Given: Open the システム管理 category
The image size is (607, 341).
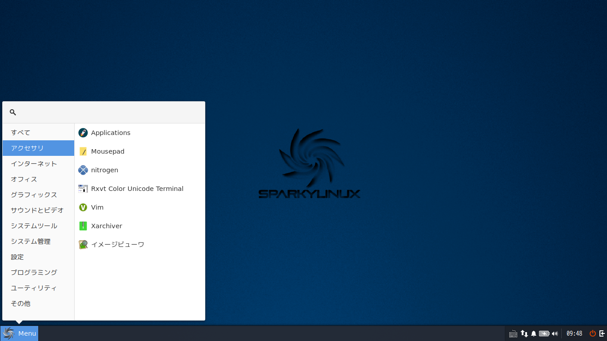Looking at the screenshot, I should [38, 241].
